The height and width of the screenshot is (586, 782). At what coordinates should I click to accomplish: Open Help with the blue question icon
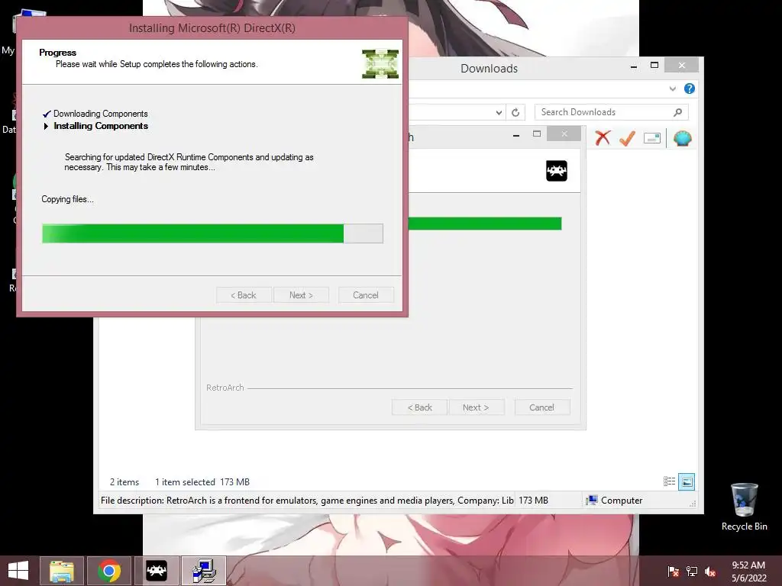tap(690, 89)
